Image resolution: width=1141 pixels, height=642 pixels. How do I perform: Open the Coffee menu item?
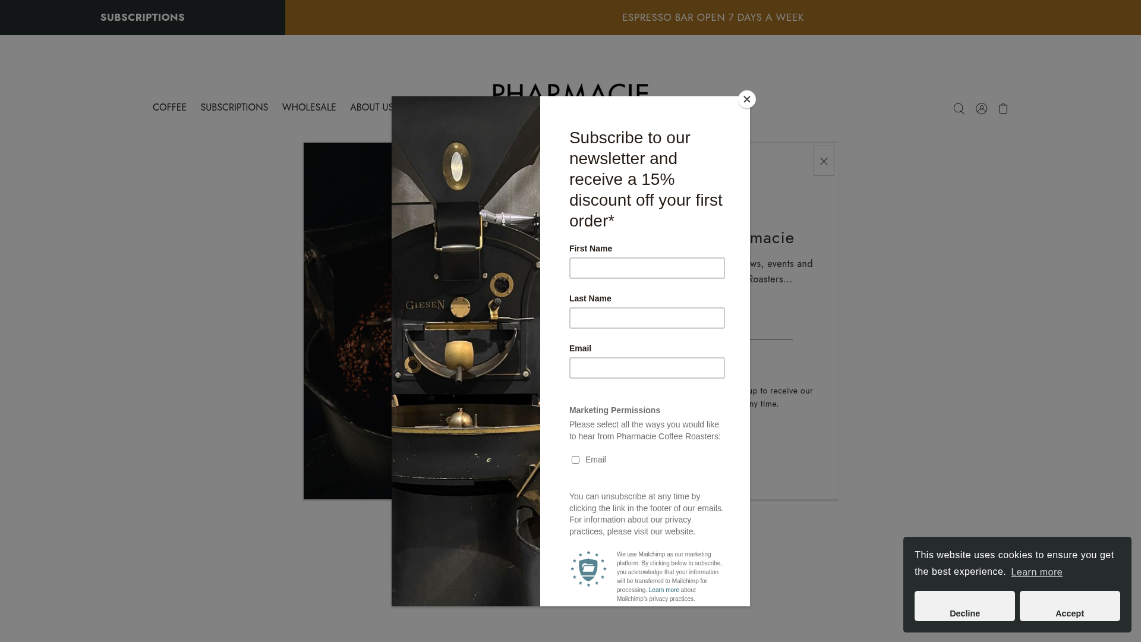tap(169, 108)
